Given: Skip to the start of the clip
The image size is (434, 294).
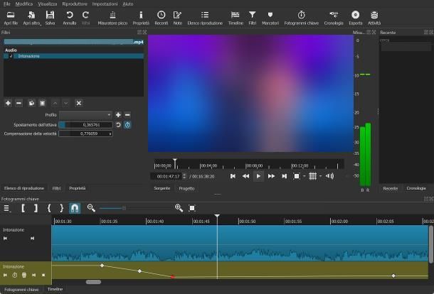Looking at the screenshot, I should pos(233,176).
